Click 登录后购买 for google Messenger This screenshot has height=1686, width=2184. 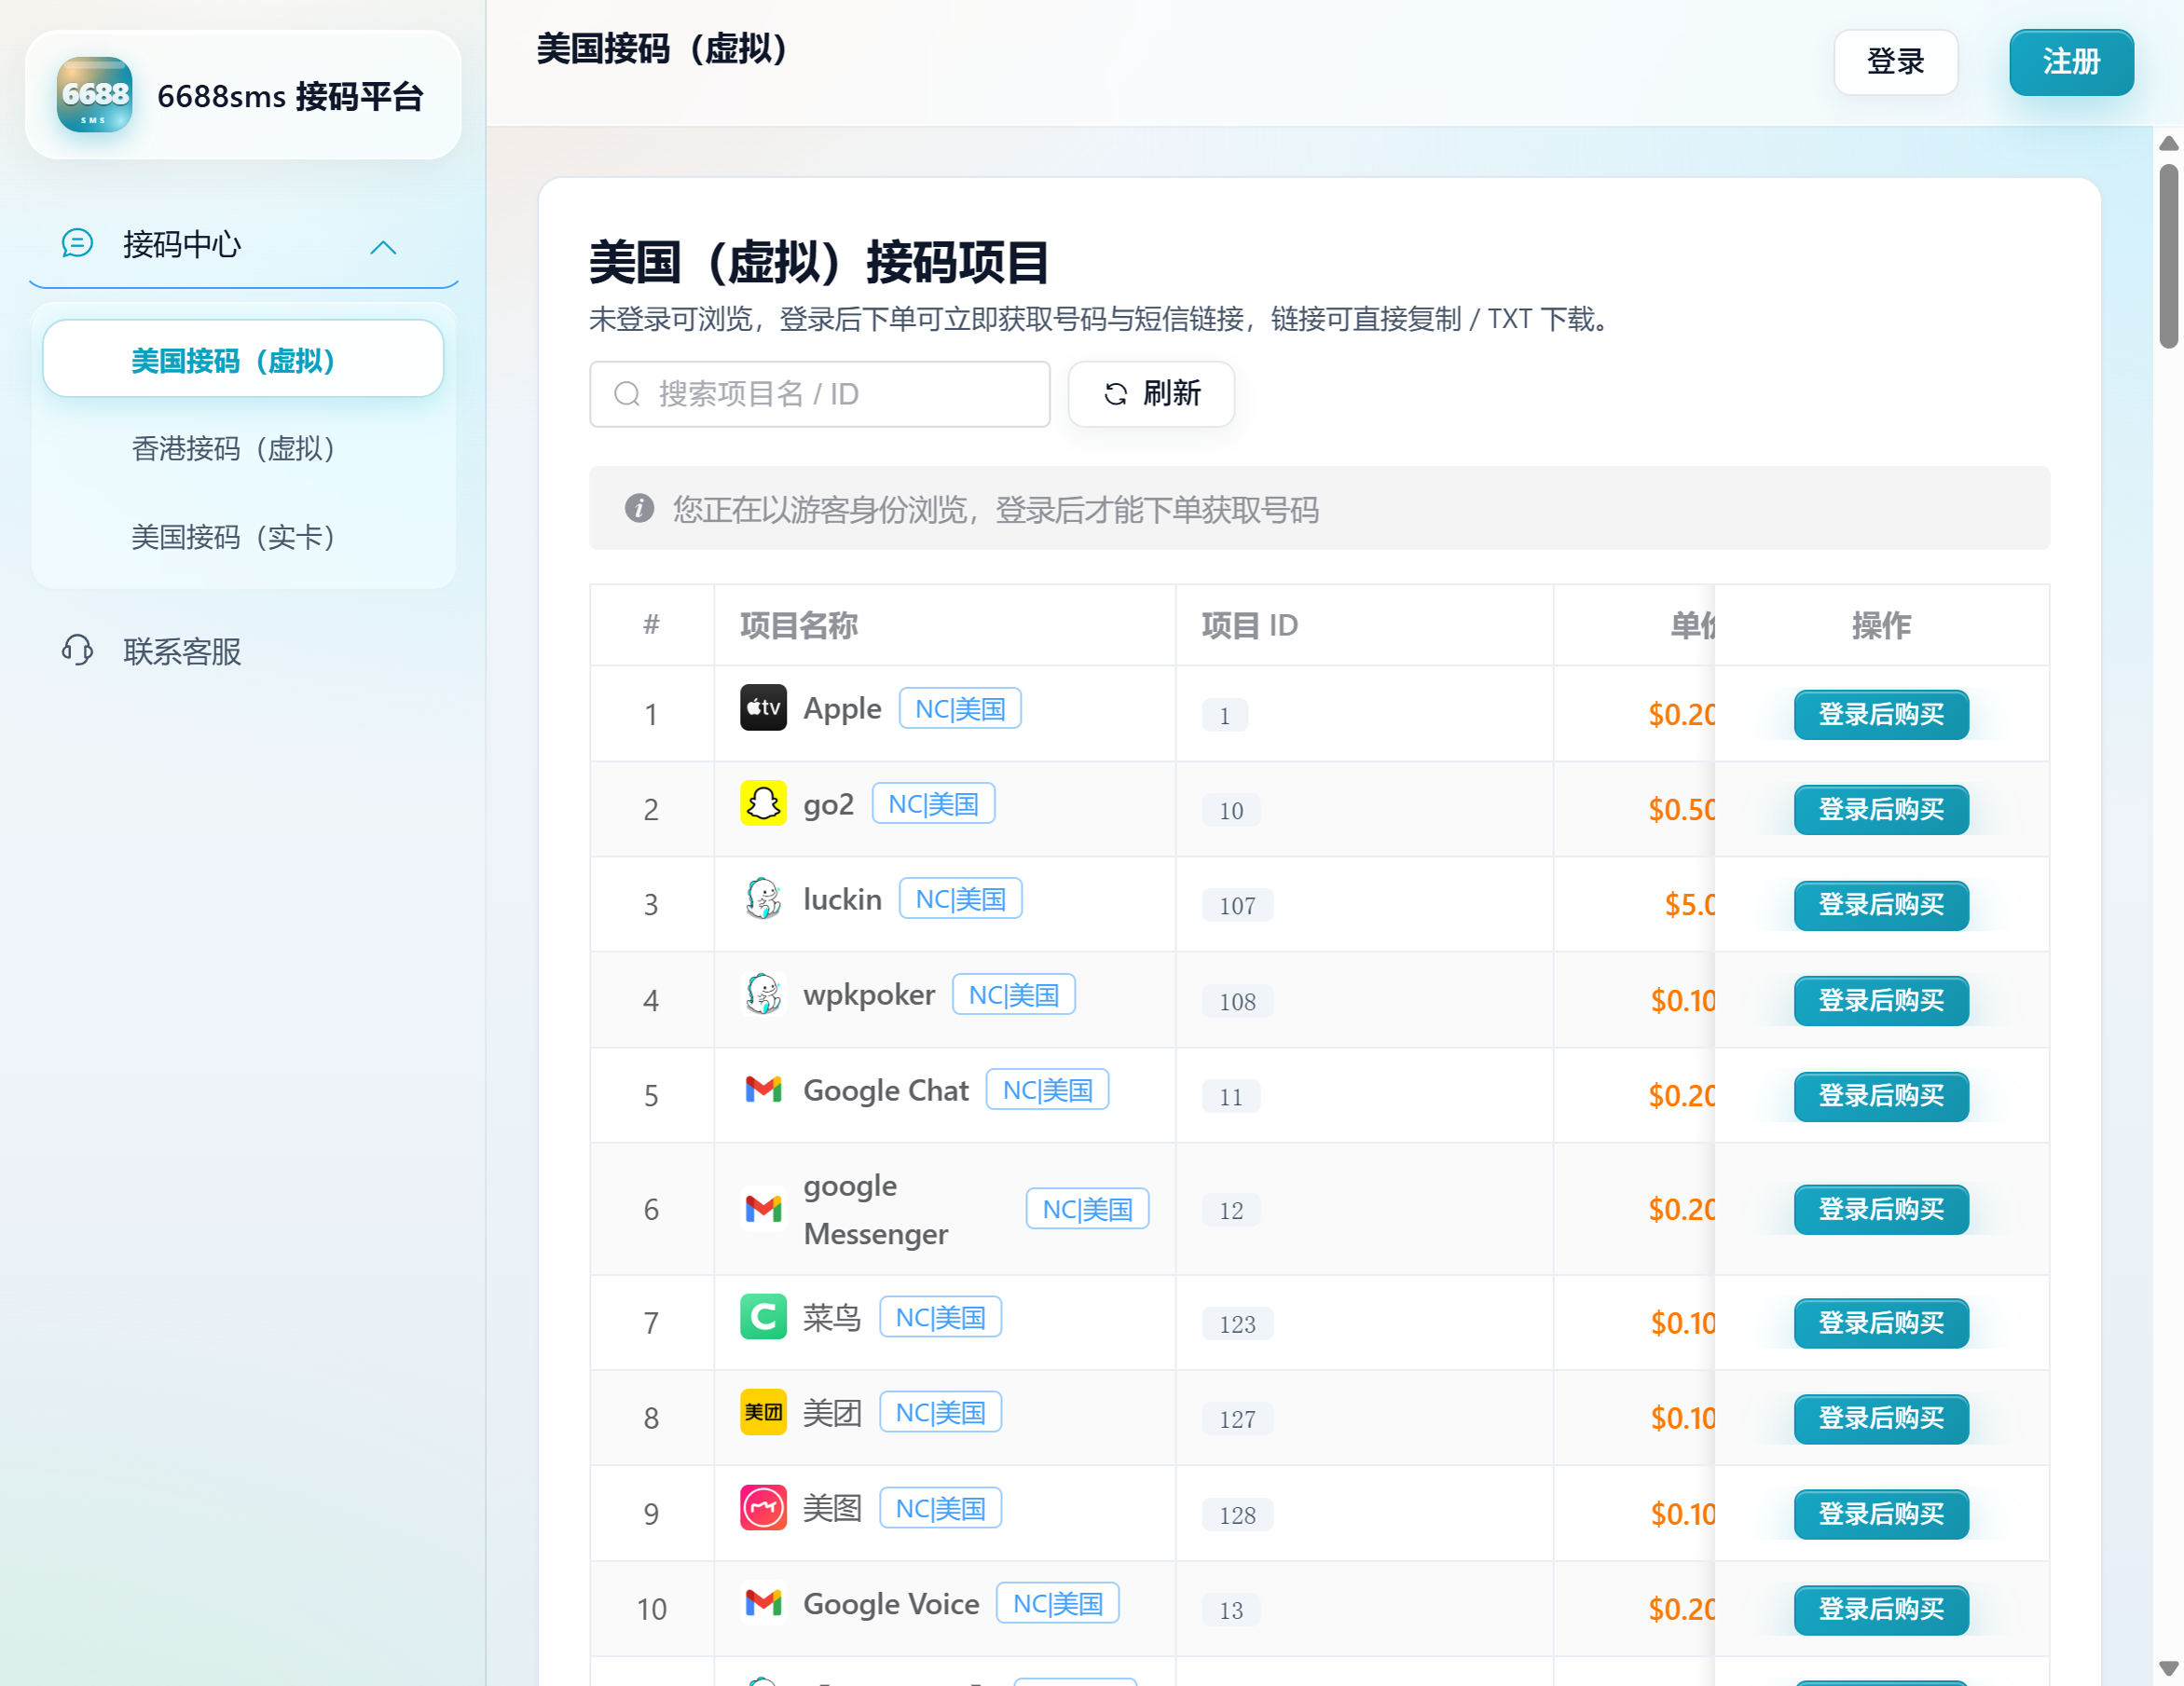point(1881,1209)
